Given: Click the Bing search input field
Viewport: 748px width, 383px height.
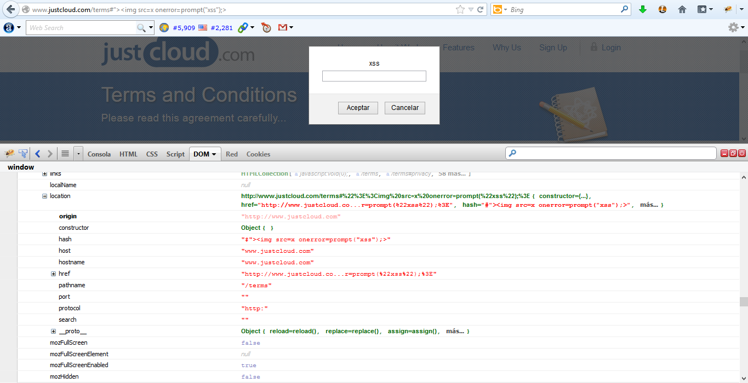Looking at the screenshot, I should coord(564,9).
